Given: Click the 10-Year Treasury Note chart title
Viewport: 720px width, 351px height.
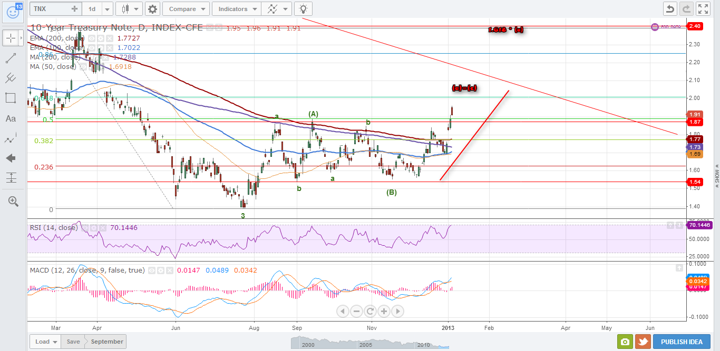Looking at the screenshot, I should coord(118,28).
